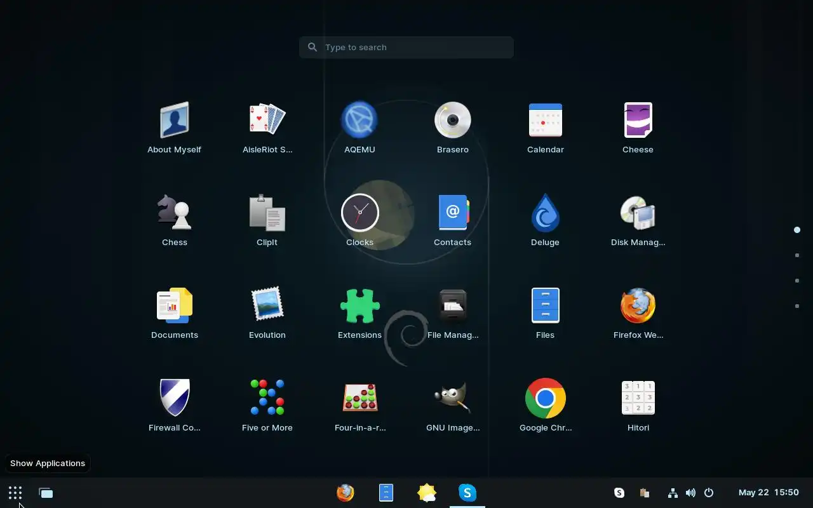Open the blue Files taskbar launcher
This screenshot has height=508, width=813.
click(x=386, y=493)
